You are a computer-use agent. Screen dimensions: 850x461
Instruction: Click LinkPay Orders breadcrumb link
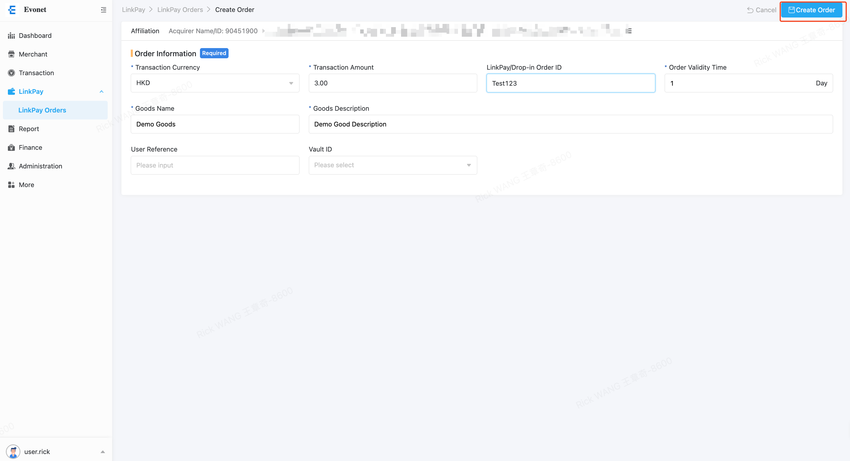(x=180, y=10)
